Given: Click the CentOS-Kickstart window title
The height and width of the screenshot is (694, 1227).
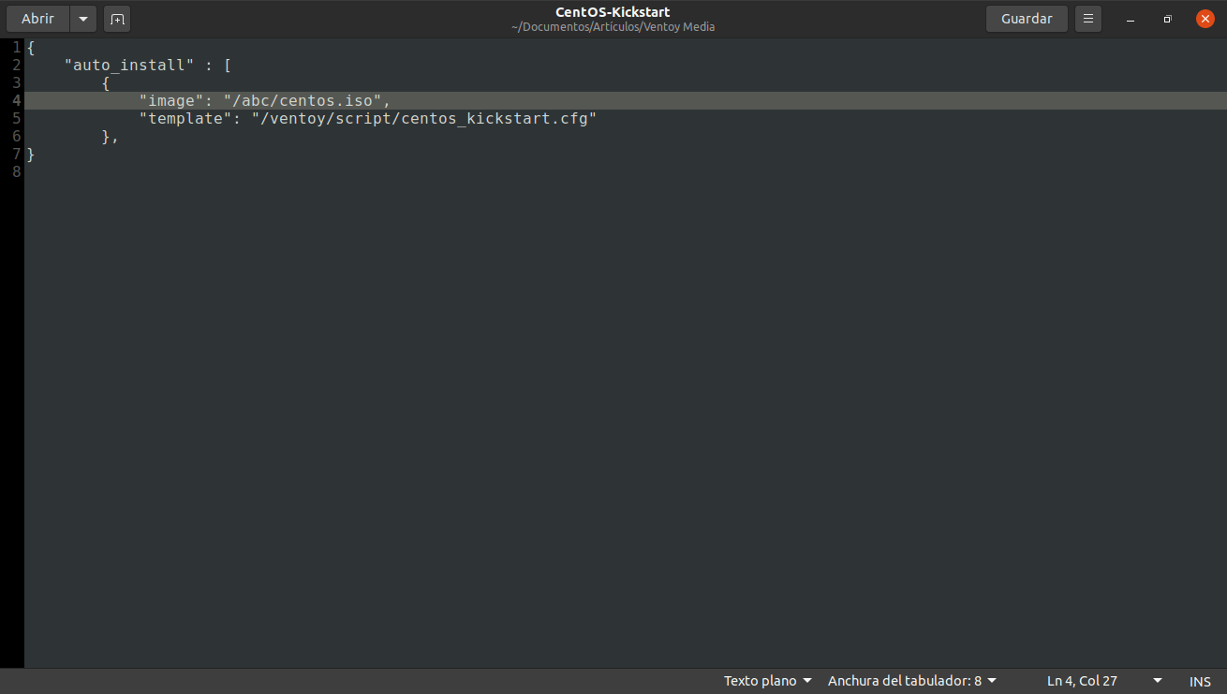Looking at the screenshot, I should (x=613, y=12).
